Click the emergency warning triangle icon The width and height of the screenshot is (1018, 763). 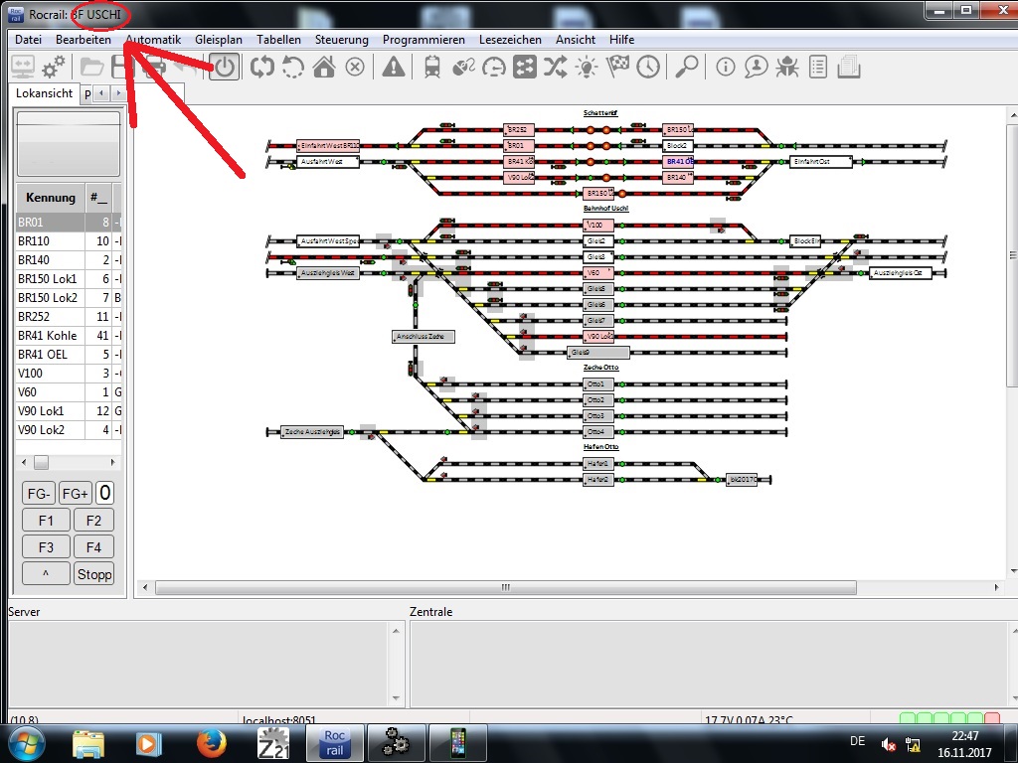[394, 67]
